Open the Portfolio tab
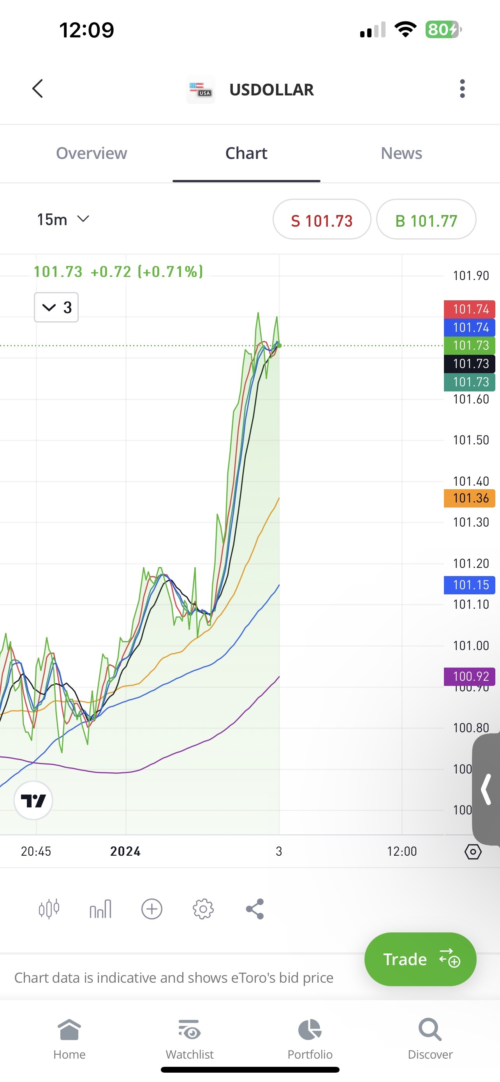 click(310, 1038)
